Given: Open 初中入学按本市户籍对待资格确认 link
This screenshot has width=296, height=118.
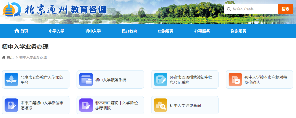Looking at the screenshot, I should click(259, 79).
